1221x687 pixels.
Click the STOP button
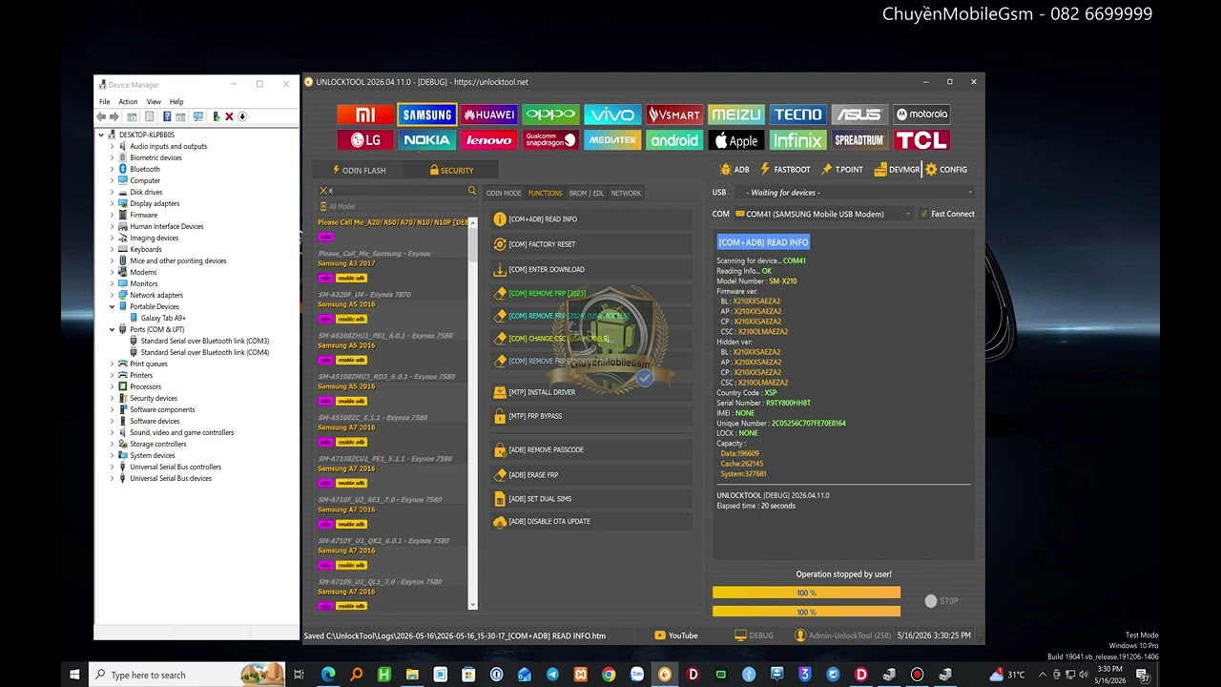click(x=942, y=601)
